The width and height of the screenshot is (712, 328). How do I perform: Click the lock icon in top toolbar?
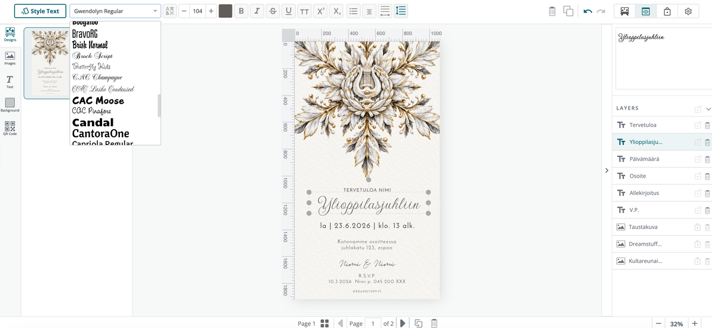[x=667, y=11]
